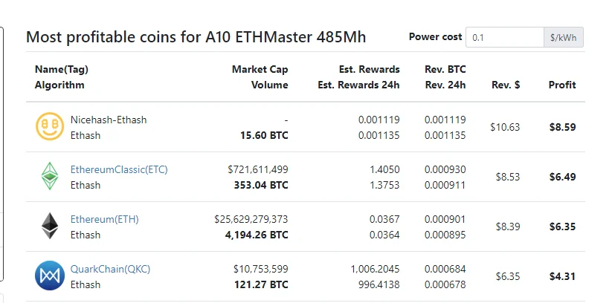
Task: Click the page heading for A10 ETHMaster
Action: tap(196, 37)
